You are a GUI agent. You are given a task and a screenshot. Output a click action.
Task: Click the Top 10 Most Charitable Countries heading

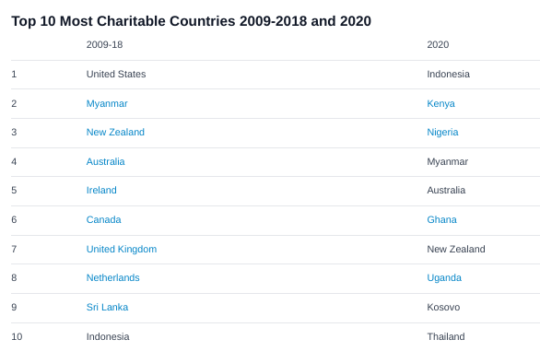point(191,21)
